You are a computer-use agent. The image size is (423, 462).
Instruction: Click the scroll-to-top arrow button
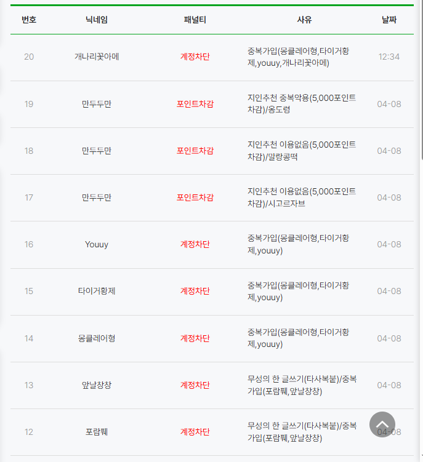coord(382,424)
